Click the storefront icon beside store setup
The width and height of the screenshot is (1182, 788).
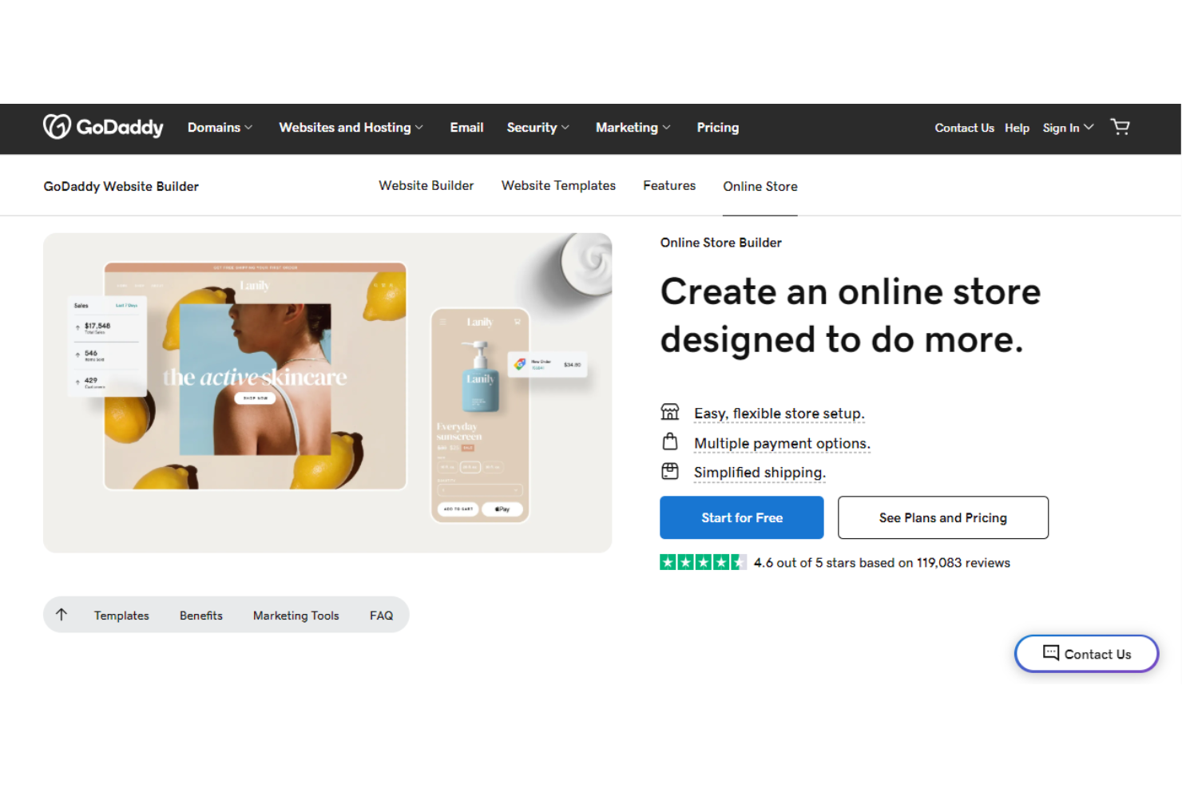pyautogui.click(x=670, y=412)
